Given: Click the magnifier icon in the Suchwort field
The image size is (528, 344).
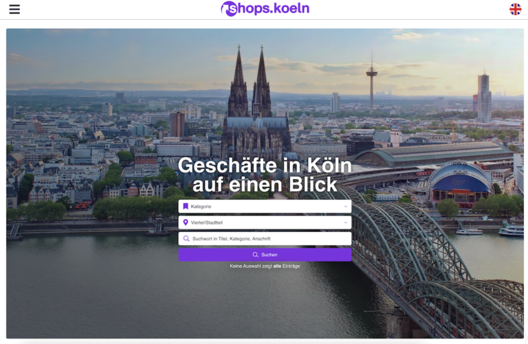Looking at the screenshot, I should [x=186, y=238].
